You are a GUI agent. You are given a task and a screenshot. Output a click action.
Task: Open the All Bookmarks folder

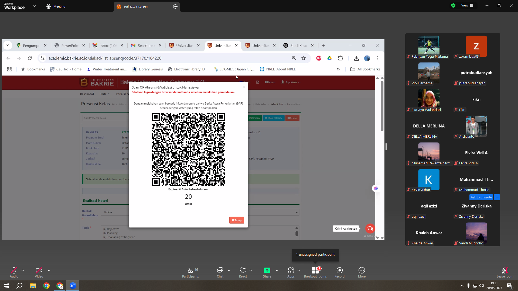(x=365, y=69)
